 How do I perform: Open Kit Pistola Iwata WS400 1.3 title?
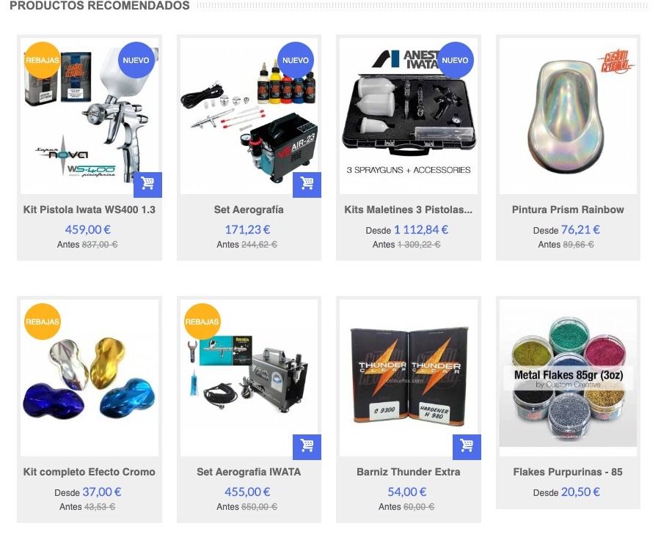pos(90,210)
